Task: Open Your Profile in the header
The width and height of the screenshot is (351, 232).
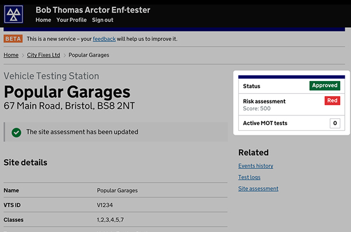Action: point(71,20)
